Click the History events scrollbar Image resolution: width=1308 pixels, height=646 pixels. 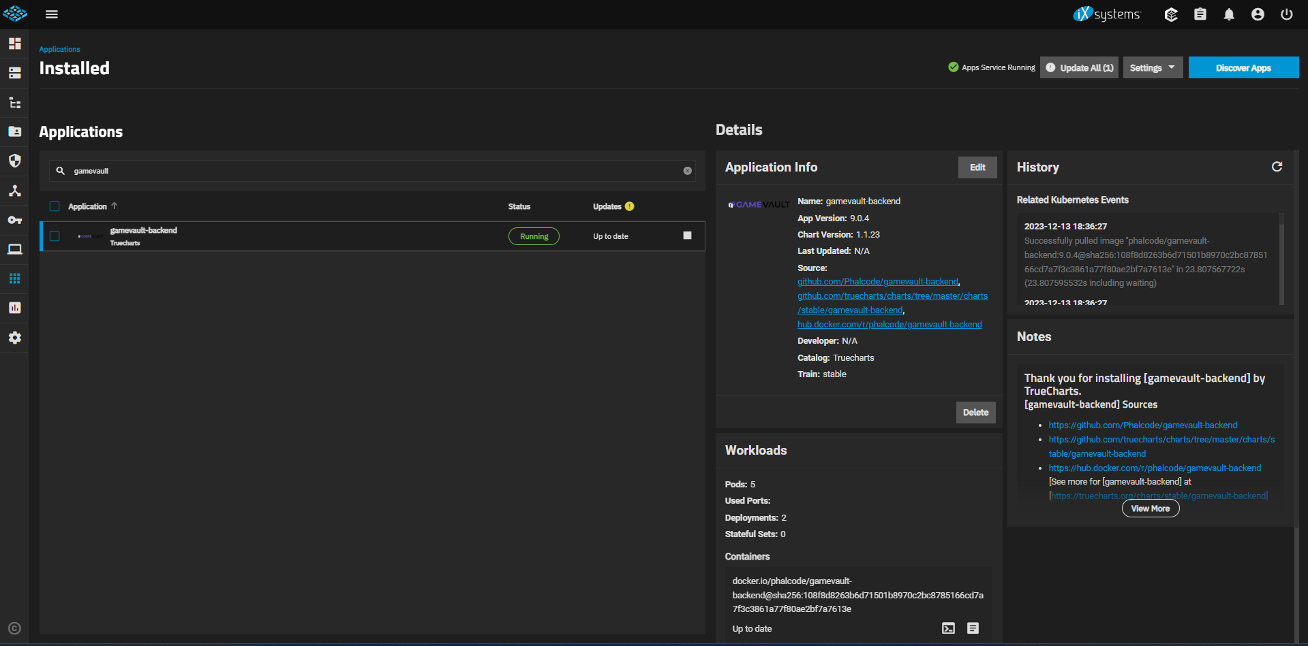1281,259
